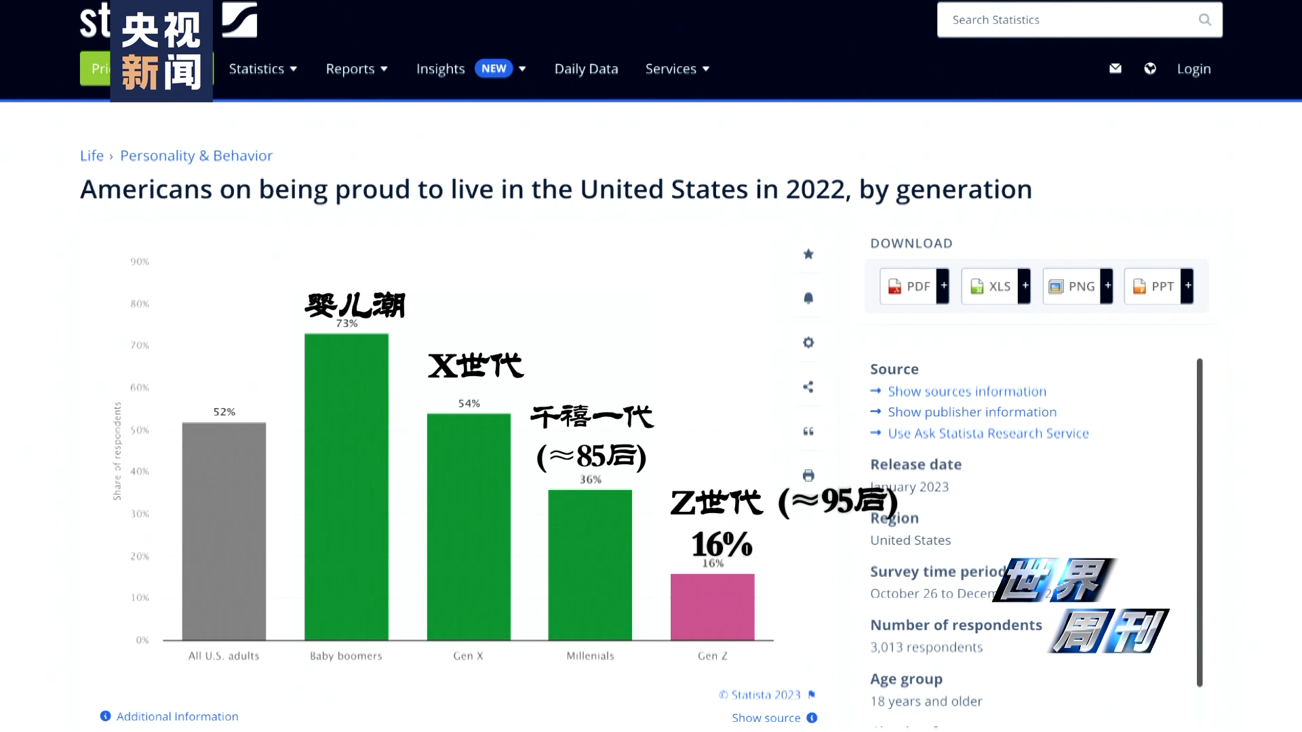Click search magnifier icon in search box
1302x732 pixels.
[1204, 20]
